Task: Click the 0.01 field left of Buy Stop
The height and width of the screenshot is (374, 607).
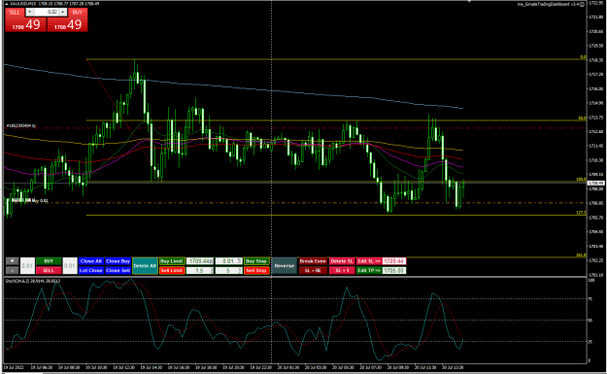Action: [x=229, y=261]
